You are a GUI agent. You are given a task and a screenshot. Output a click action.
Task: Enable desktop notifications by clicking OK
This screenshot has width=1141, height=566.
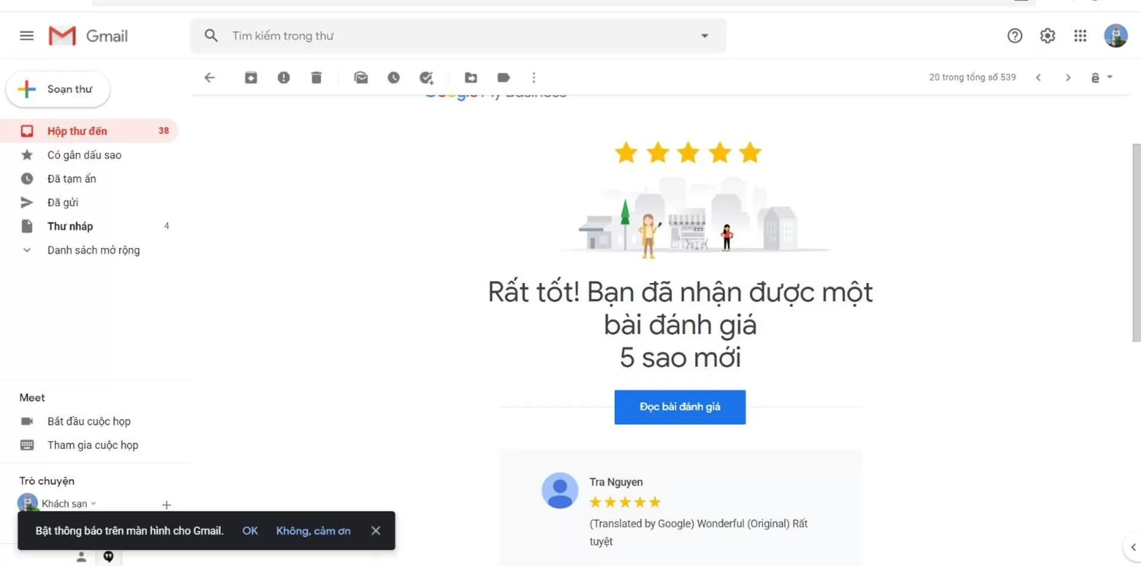click(250, 530)
